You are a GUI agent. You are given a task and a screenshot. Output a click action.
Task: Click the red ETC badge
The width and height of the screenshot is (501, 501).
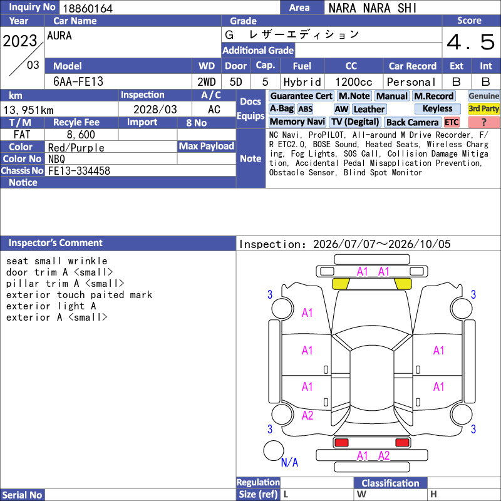tap(452, 122)
